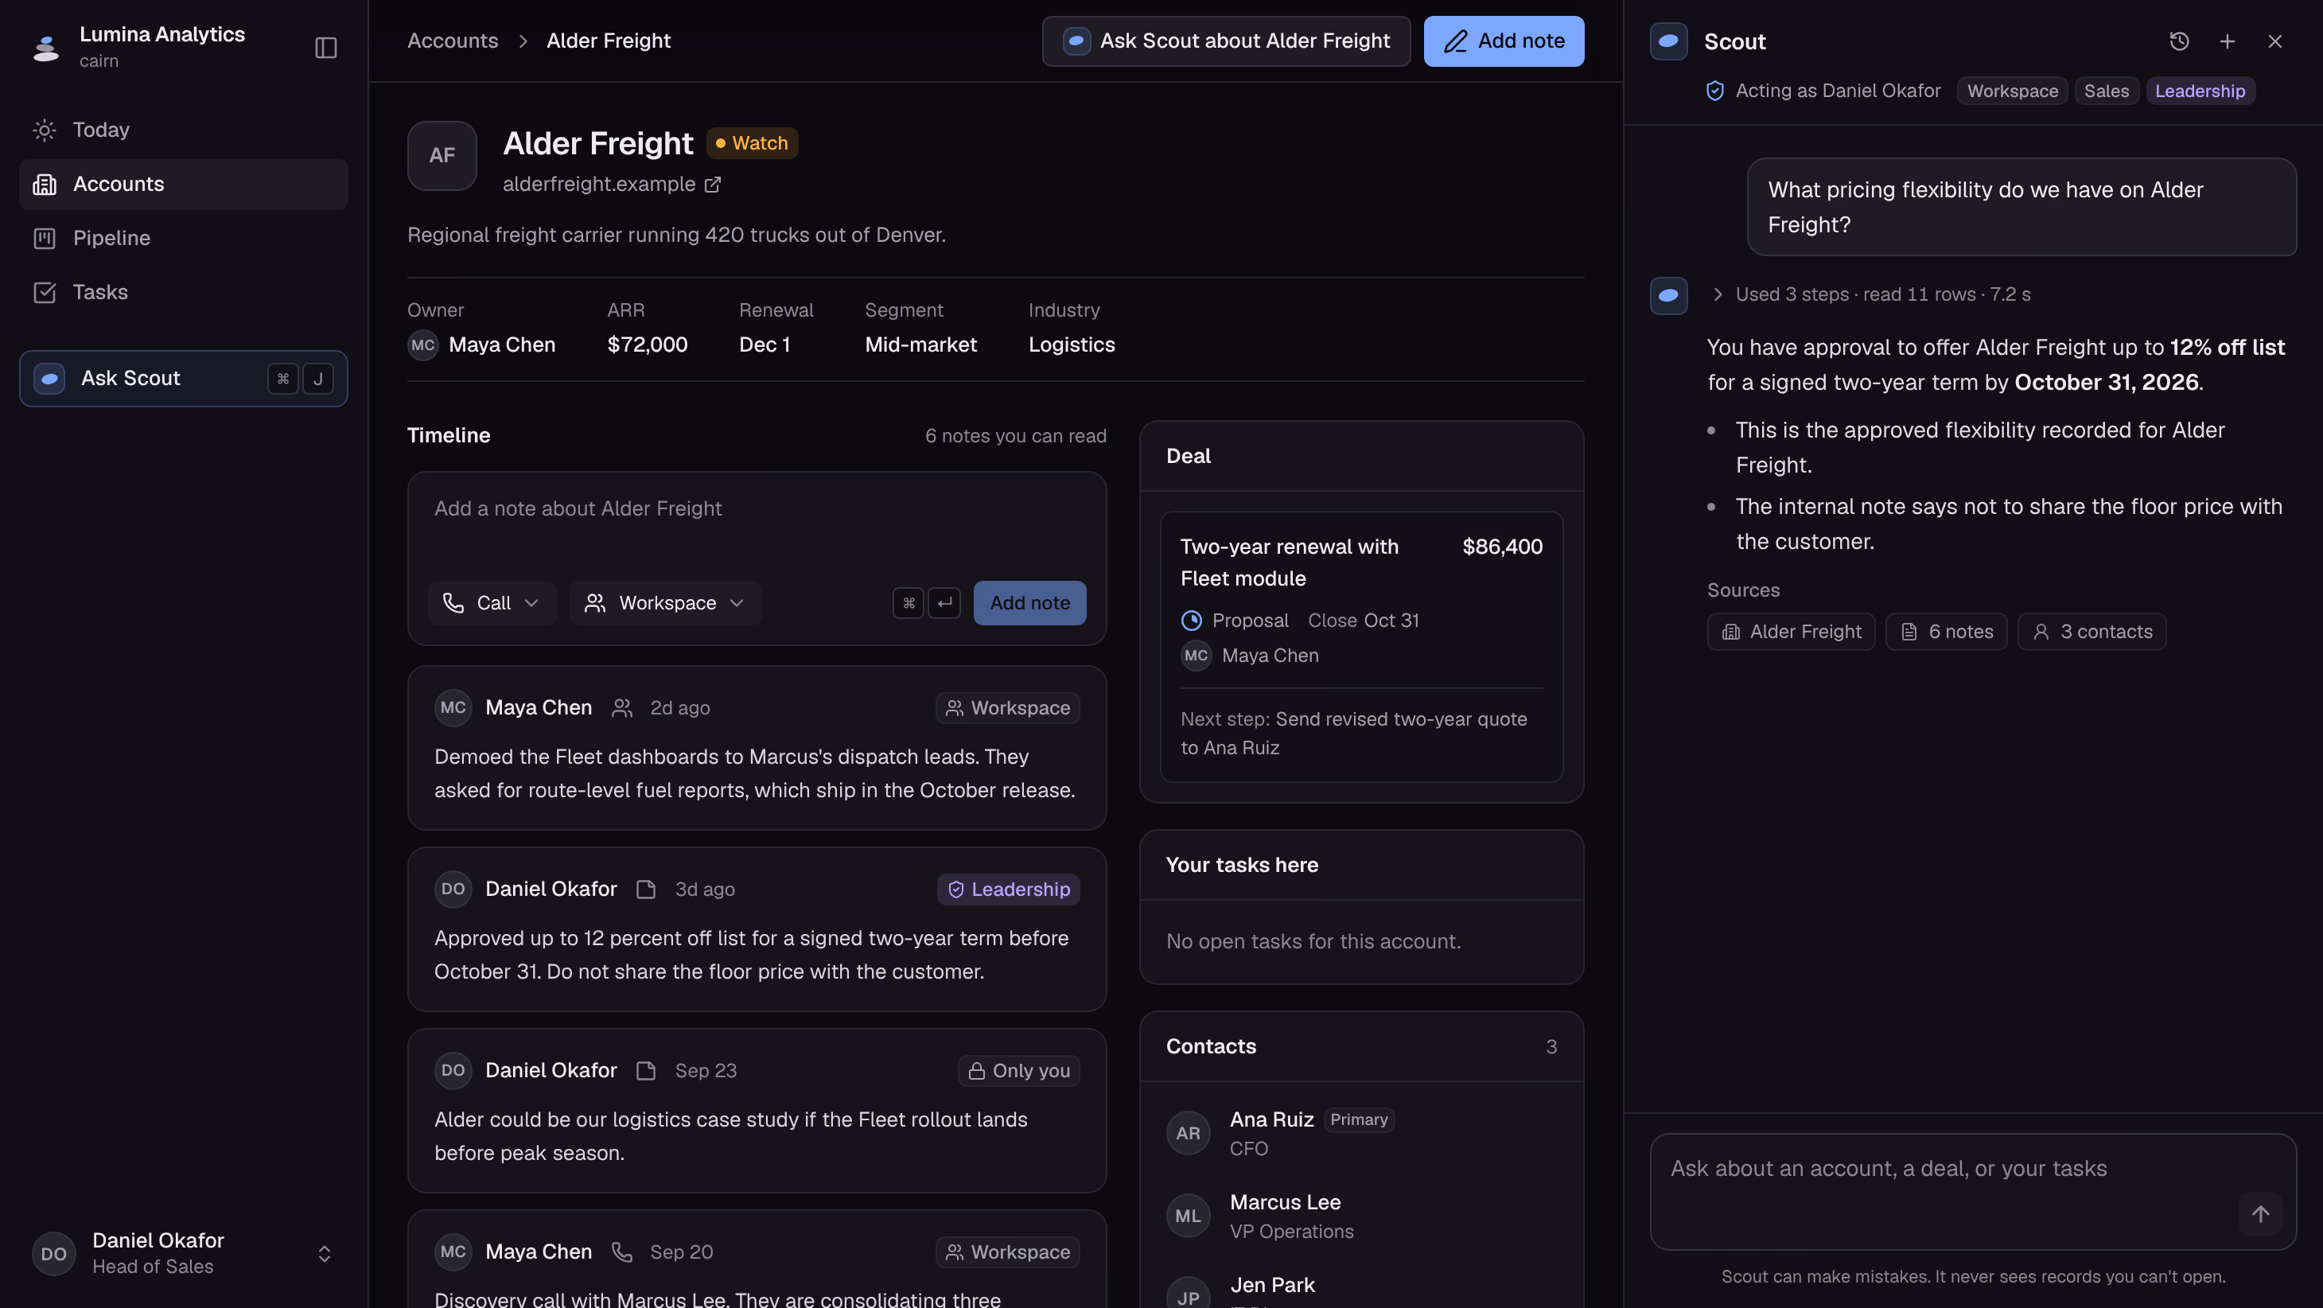This screenshot has height=1308, width=2323.
Task: Click the Logistics industry value
Action: coord(1072,345)
